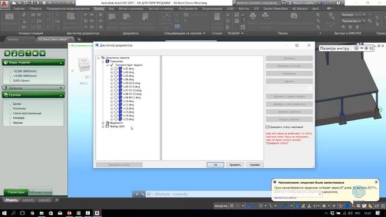The image size is (386, 217).
Task: Select the А-14.dwg file in tree
Action: pyautogui.click(x=128, y=116)
